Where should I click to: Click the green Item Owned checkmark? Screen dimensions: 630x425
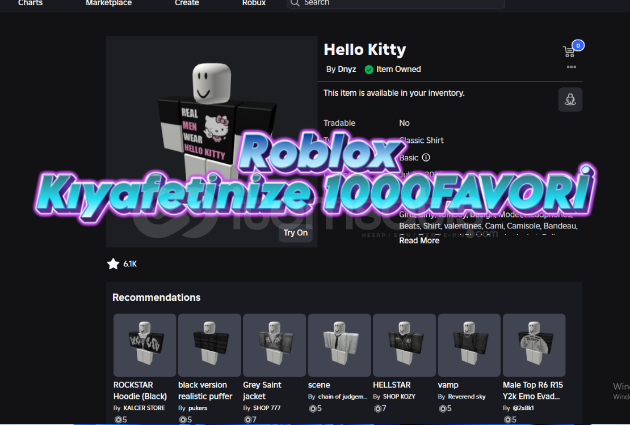click(x=368, y=70)
